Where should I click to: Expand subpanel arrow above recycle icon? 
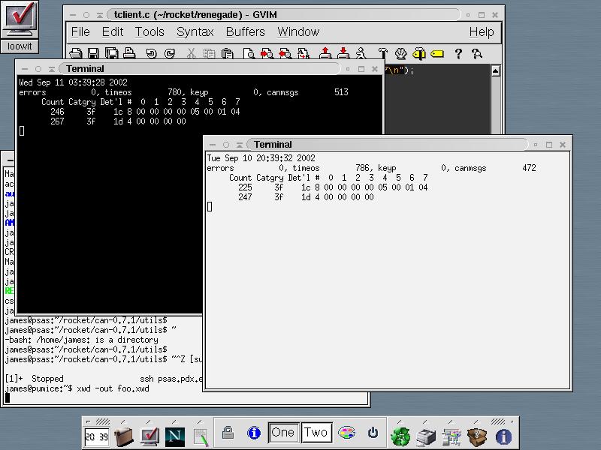coord(400,421)
